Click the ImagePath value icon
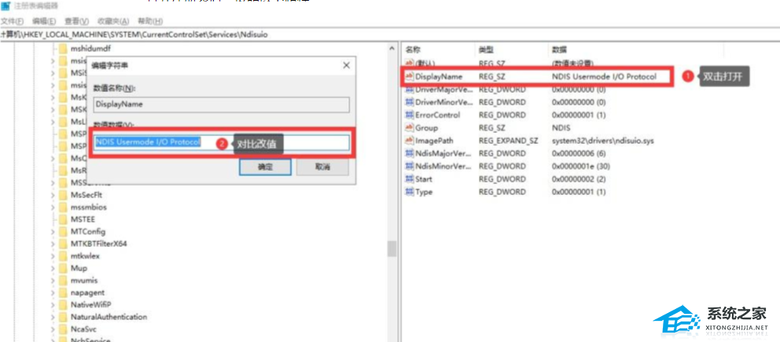This screenshot has height=342, width=780. pos(410,141)
